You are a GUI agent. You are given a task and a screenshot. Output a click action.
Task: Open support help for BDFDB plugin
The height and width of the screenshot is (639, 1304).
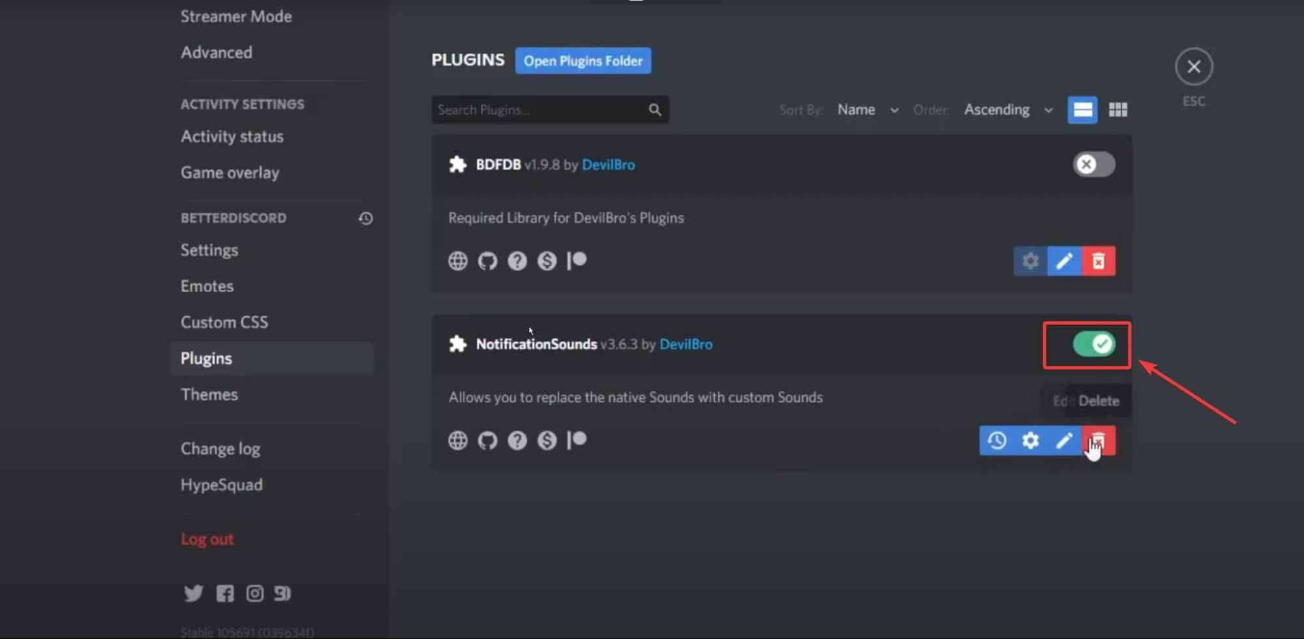517,261
